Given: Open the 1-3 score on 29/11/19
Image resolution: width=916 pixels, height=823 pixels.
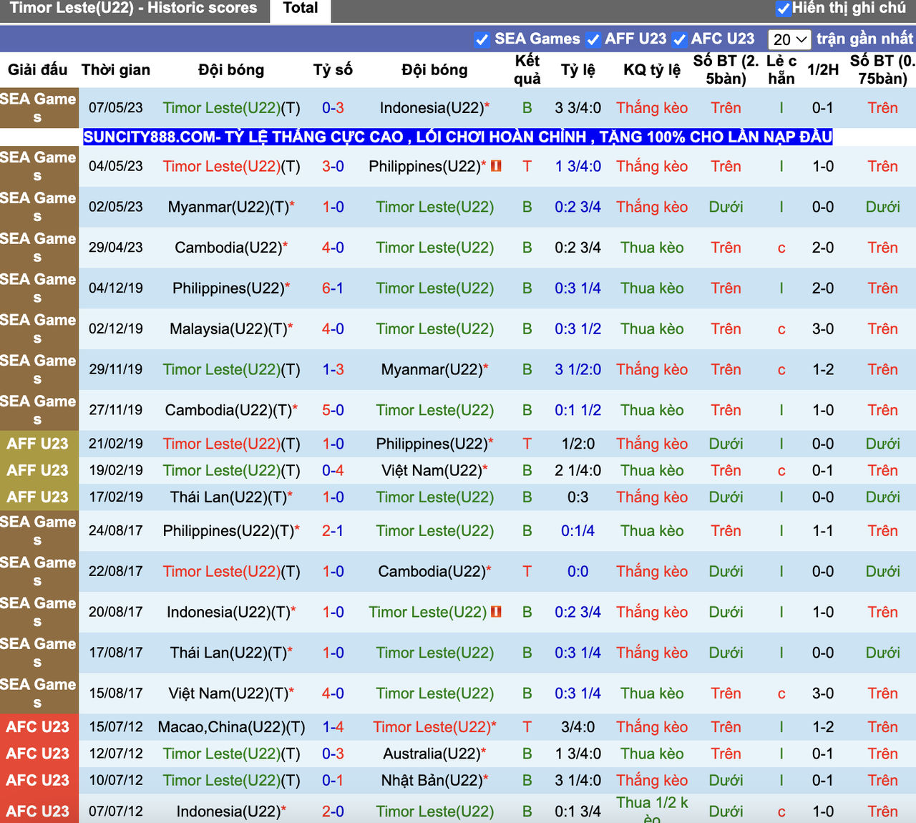Looking at the screenshot, I should [333, 370].
